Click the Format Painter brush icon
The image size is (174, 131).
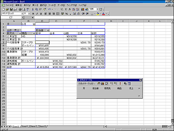click(45, 9)
